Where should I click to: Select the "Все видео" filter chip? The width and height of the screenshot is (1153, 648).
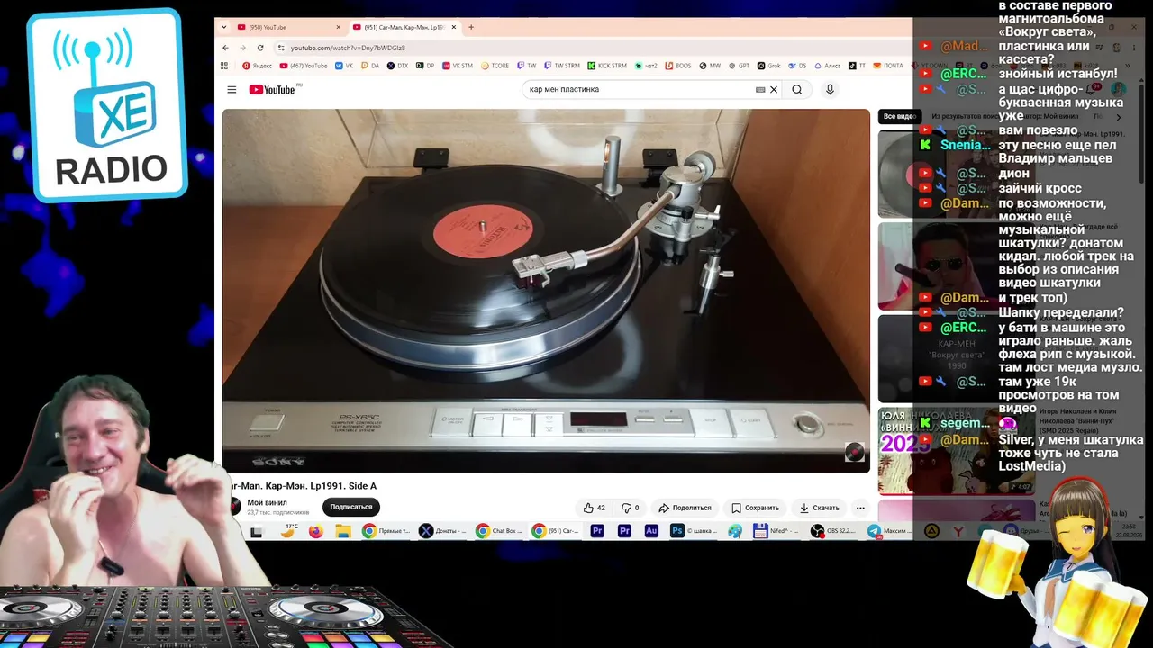coord(899,116)
